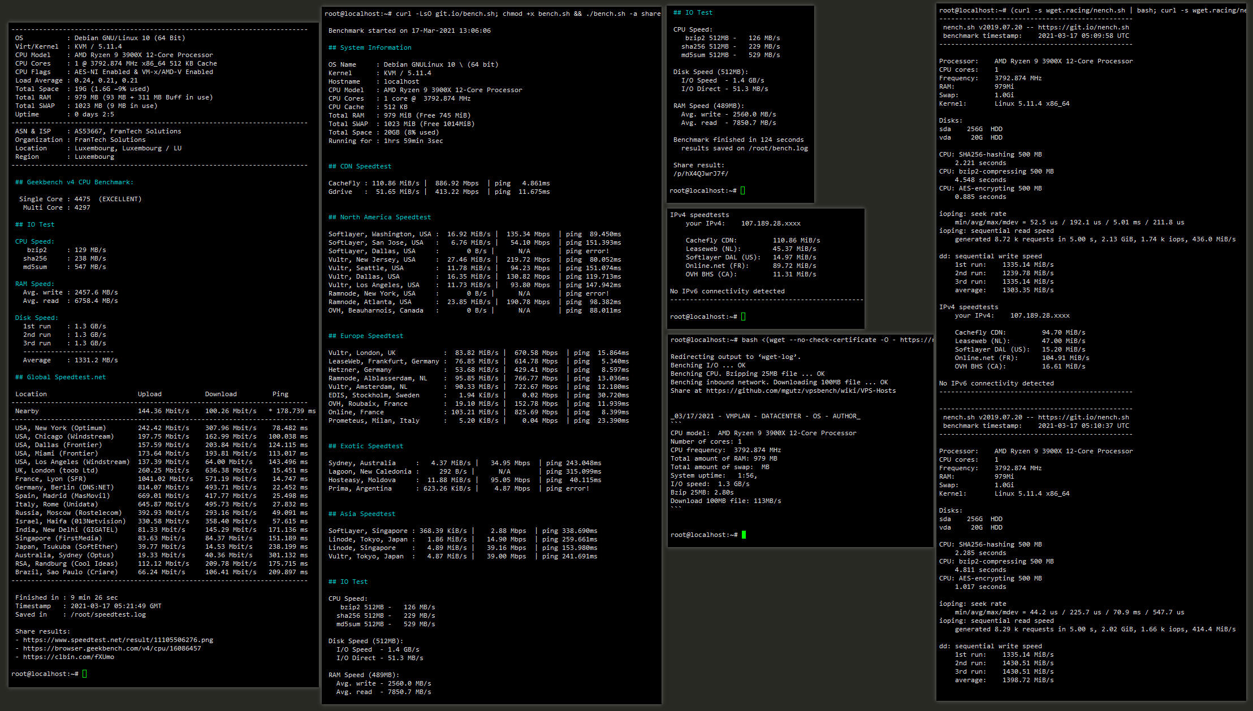Click "Redirecting output to 'wget-log'." line
The width and height of the screenshot is (1253, 711).
tap(736, 357)
